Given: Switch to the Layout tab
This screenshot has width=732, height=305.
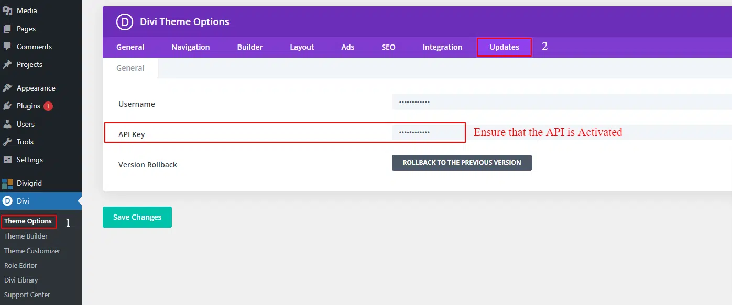Looking at the screenshot, I should 302,47.
